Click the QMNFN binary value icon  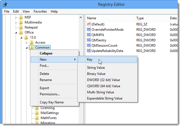[x=89, y=35]
